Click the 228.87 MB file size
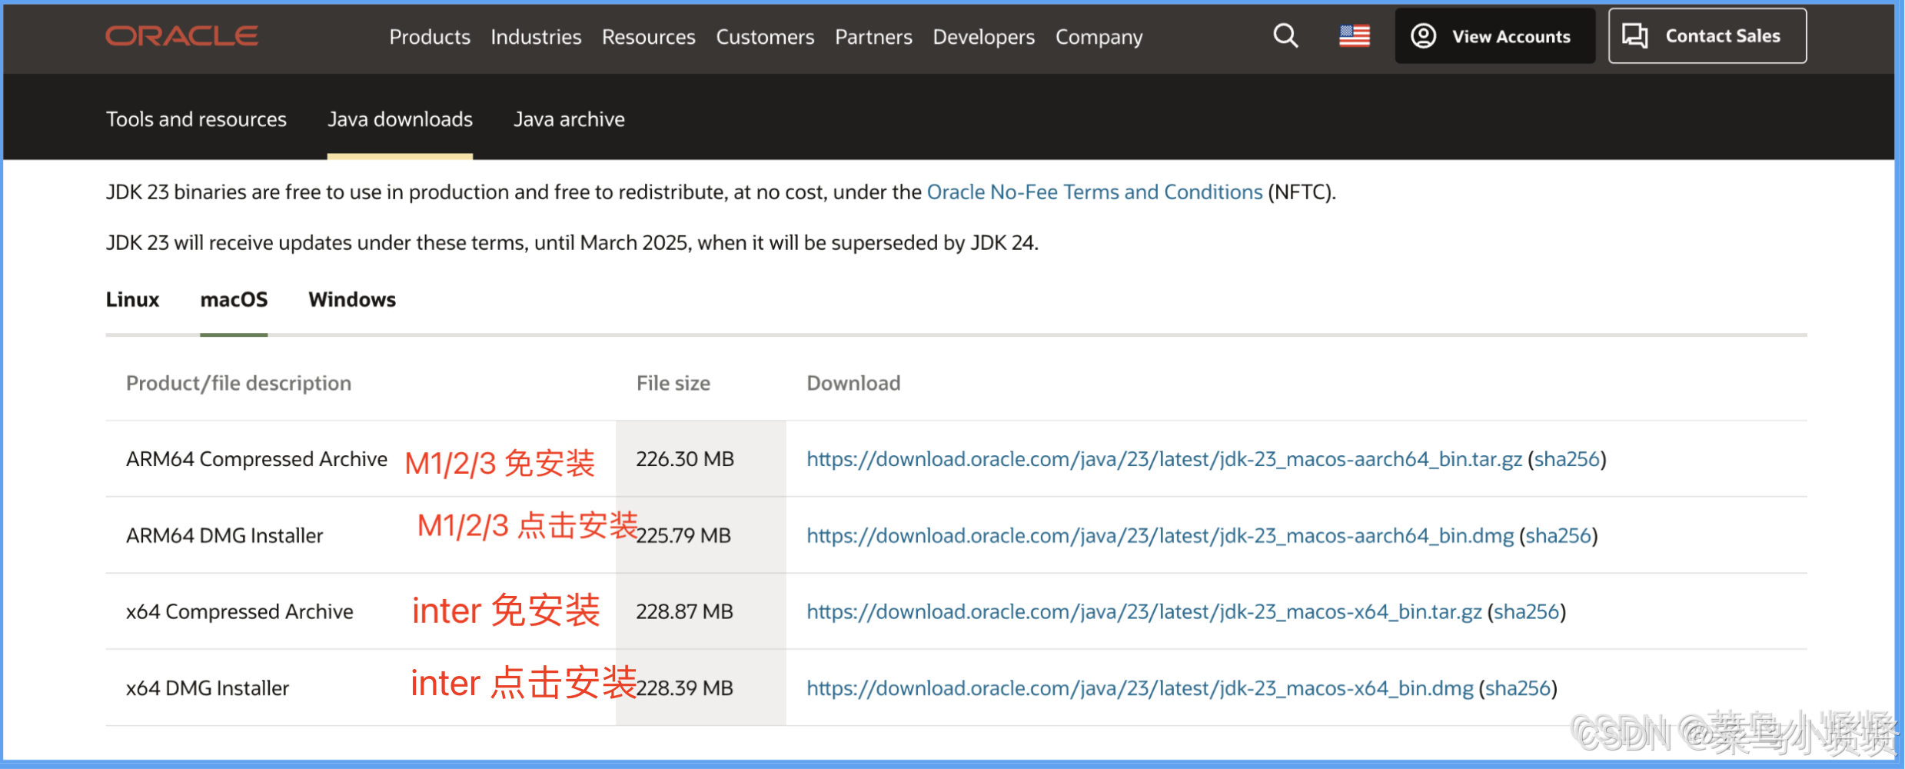1905x769 pixels. coord(684,611)
